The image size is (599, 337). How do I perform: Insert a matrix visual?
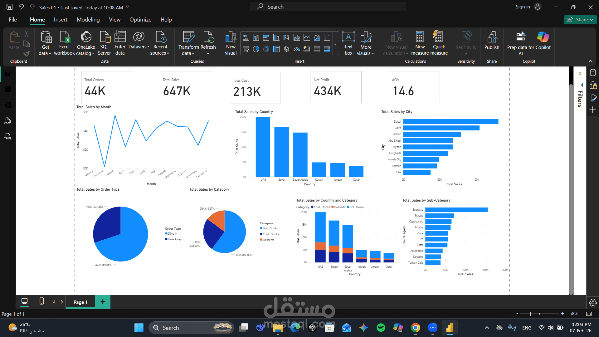[x=327, y=49]
